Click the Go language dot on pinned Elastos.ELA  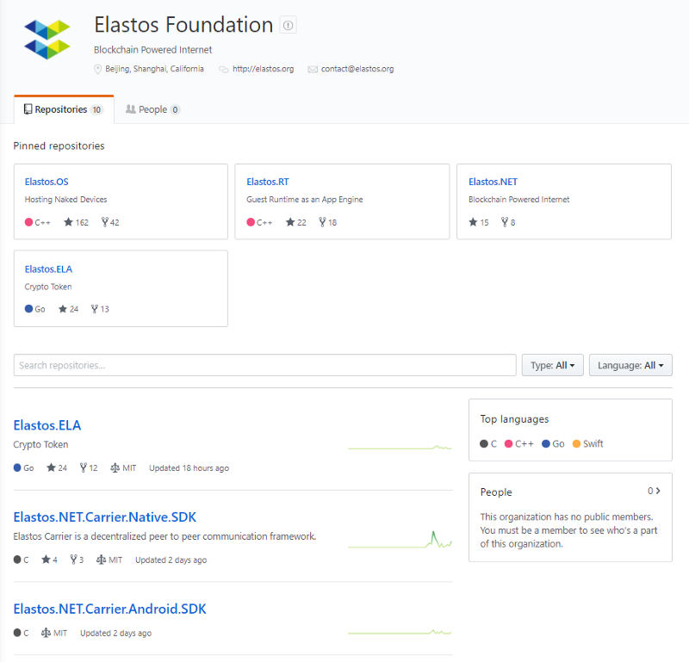pos(28,309)
